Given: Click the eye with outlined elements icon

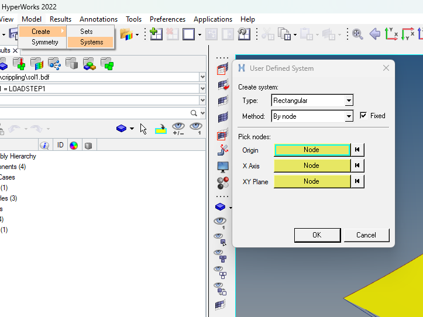Looking at the screenshot, I should (x=221, y=273).
